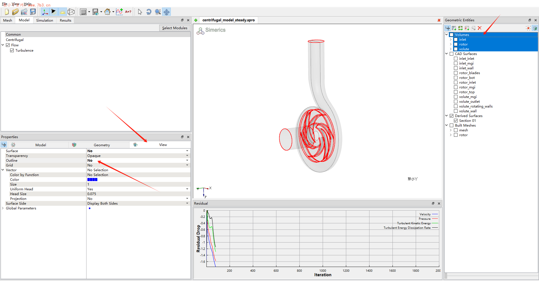Click the green plus icon beside file tab

[196, 20]
